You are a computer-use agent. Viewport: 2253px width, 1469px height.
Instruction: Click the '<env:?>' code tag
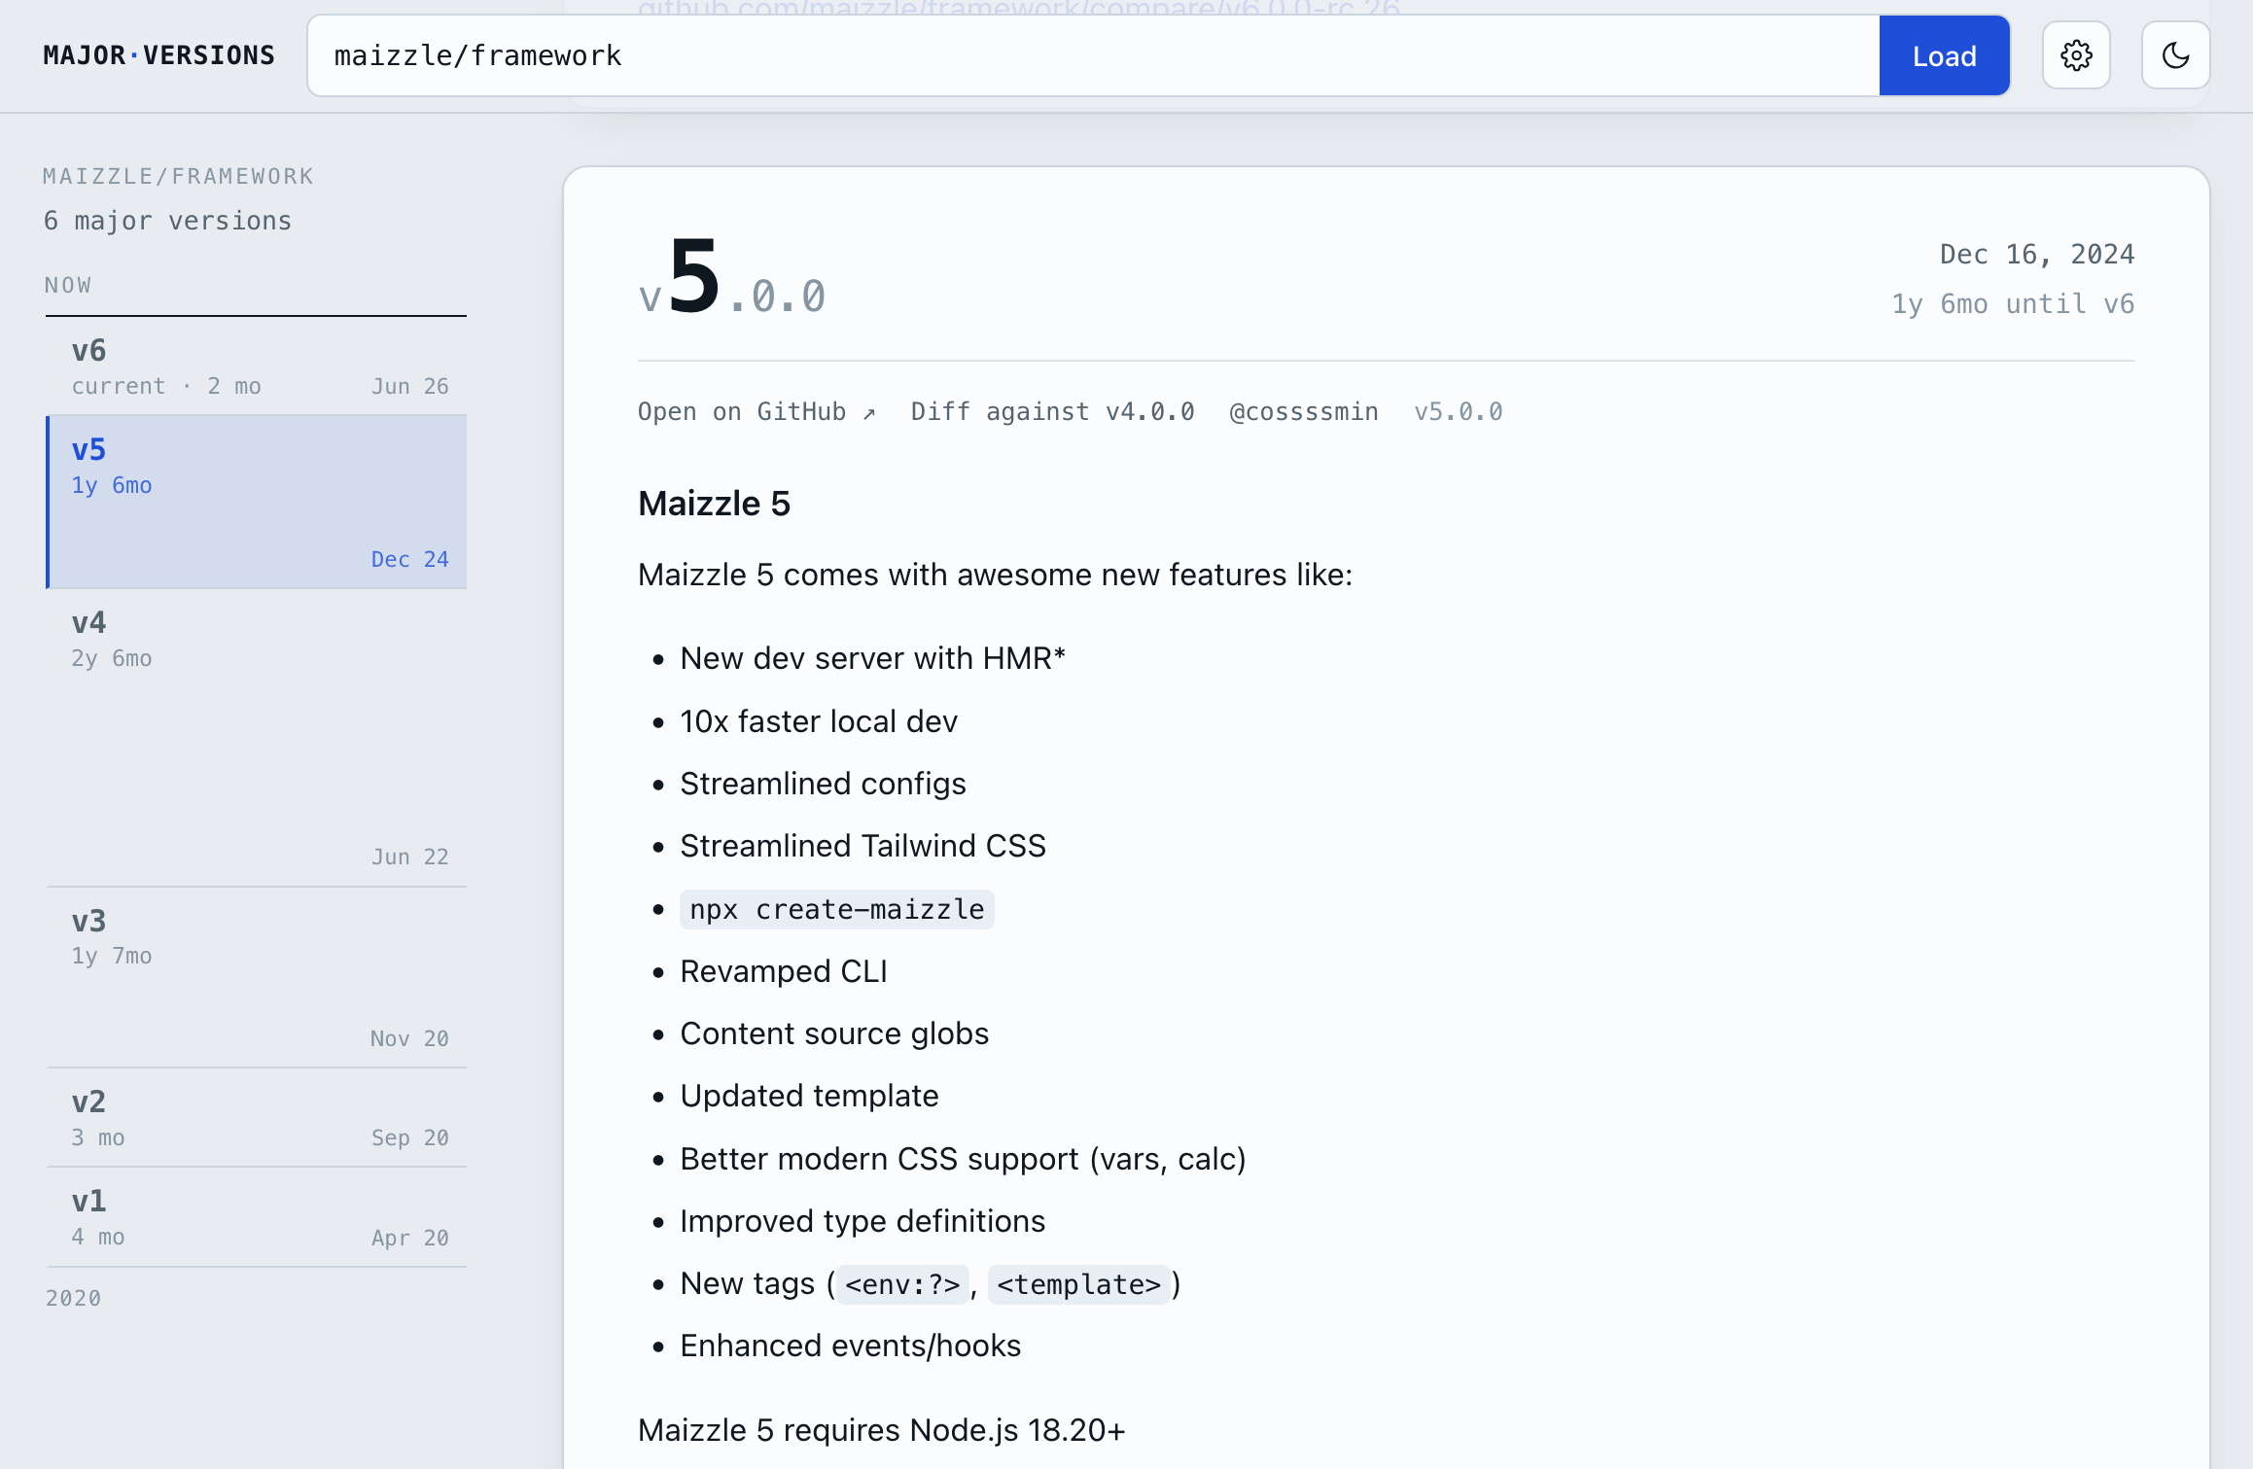[902, 1284]
